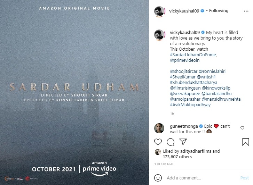This screenshot has width=253, height=185.
Task: Like guneetmonga's comment with the small heart
Action: point(242,128)
